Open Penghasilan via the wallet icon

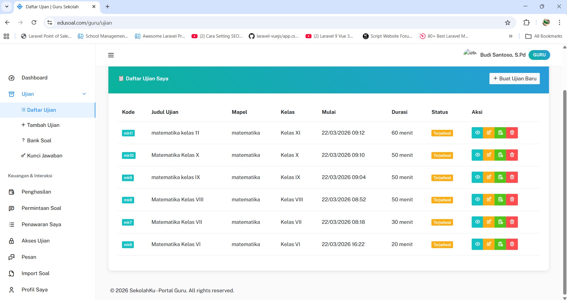[x=11, y=192]
